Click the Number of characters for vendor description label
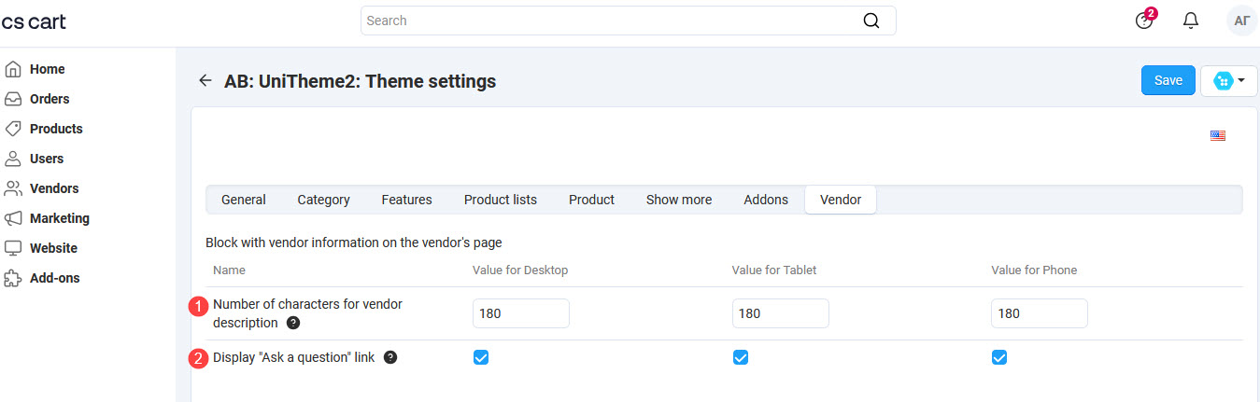The width and height of the screenshot is (1260, 402). tap(307, 313)
